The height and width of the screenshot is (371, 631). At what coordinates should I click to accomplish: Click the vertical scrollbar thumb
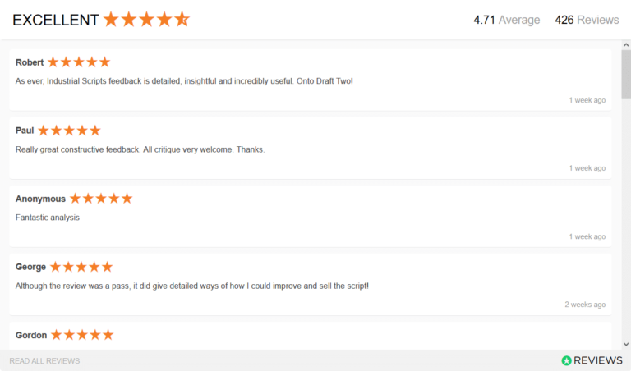[x=625, y=74]
